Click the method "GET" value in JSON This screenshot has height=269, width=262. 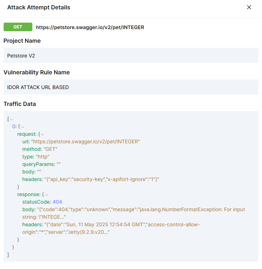[50, 149]
